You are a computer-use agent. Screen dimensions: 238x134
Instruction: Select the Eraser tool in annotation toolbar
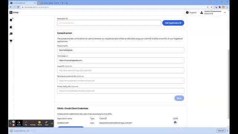tap(46, 123)
